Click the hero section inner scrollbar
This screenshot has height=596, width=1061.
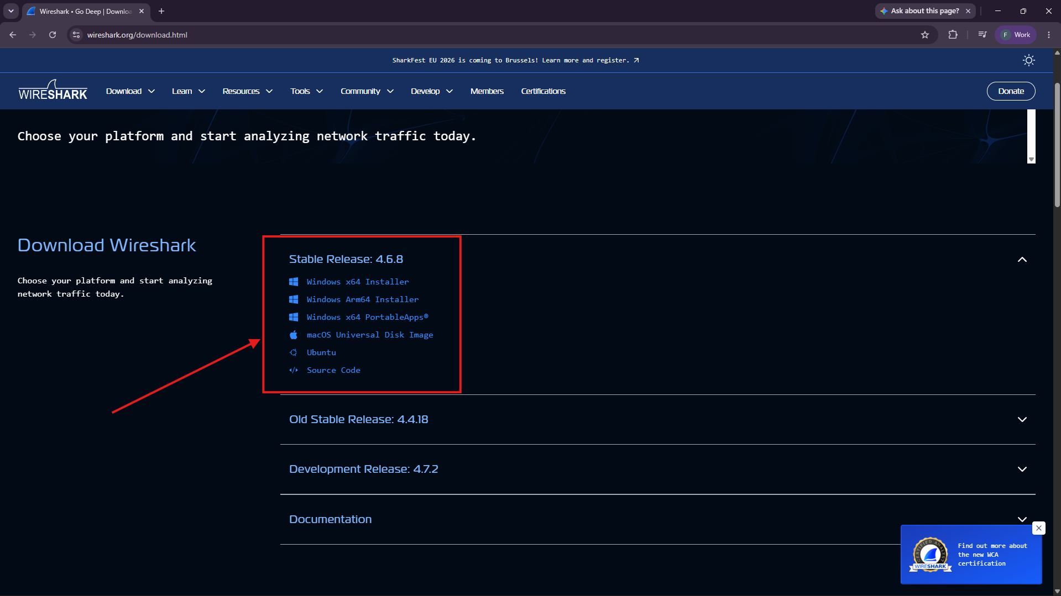[1031, 136]
